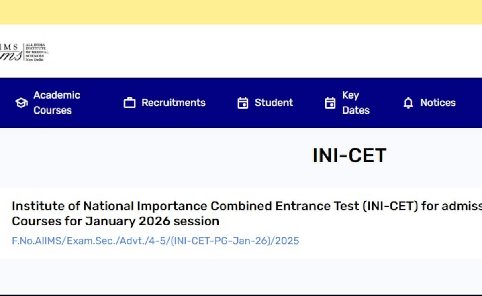
Task: Open the Academic Courses menu
Action: click(56, 103)
